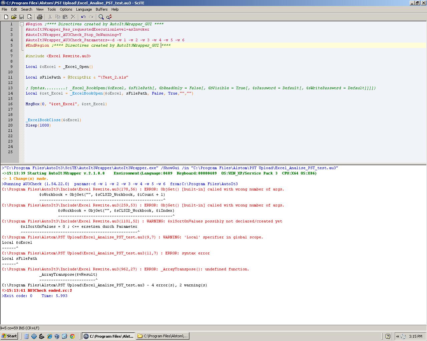Open the Options menu
The width and height of the screenshot is (427, 341).
coord(66,9)
